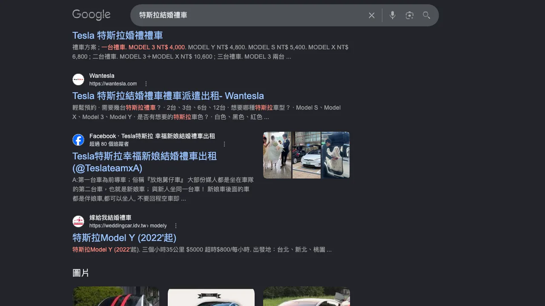Click highlighted 一台禮車. MODEL 3 NT$ 4,000 snippet
This screenshot has width=545, height=306.
(x=143, y=47)
